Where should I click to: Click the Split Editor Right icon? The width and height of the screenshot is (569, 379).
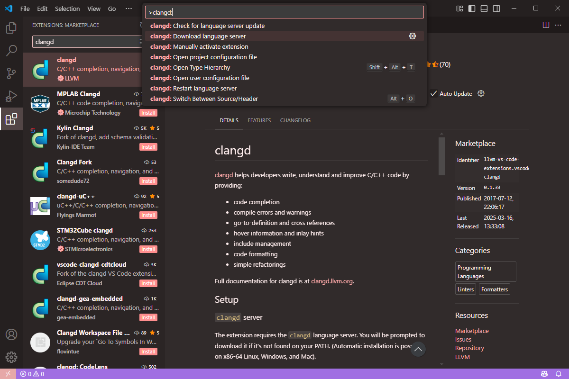coord(546,25)
